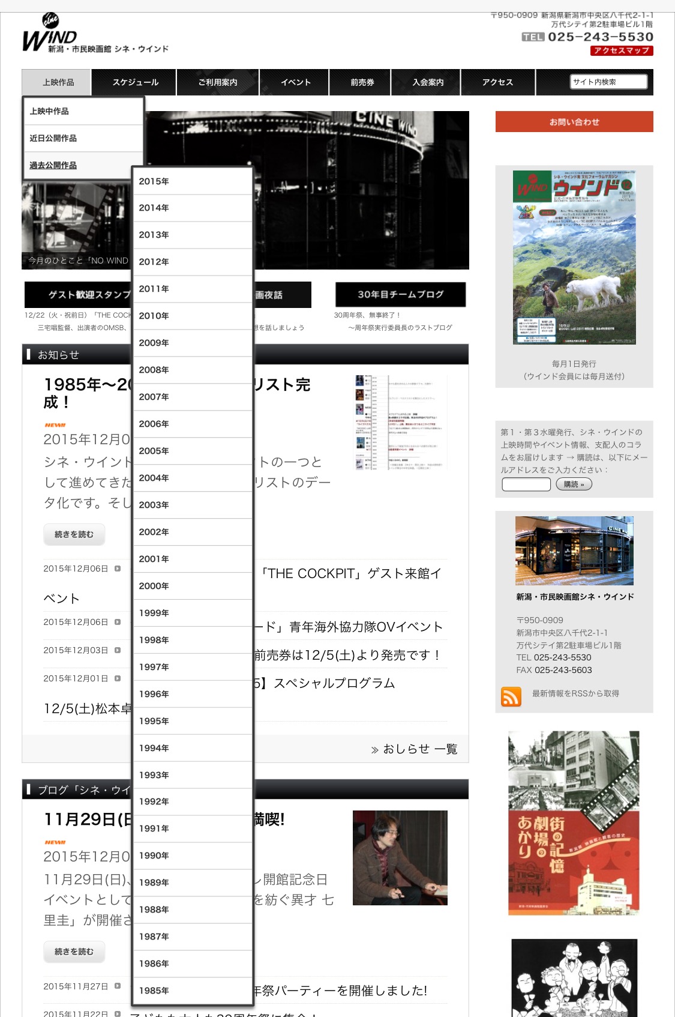The height and width of the screenshot is (1017, 675).
Task: Open the blog post photo of man
Action: coord(400,857)
